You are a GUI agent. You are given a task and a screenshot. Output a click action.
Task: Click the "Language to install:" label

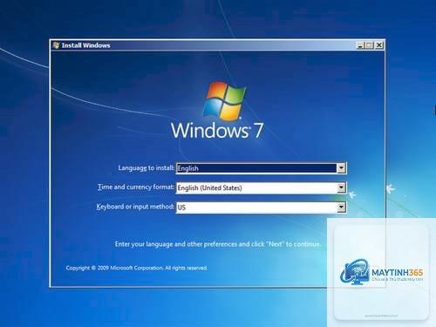[146, 168]
